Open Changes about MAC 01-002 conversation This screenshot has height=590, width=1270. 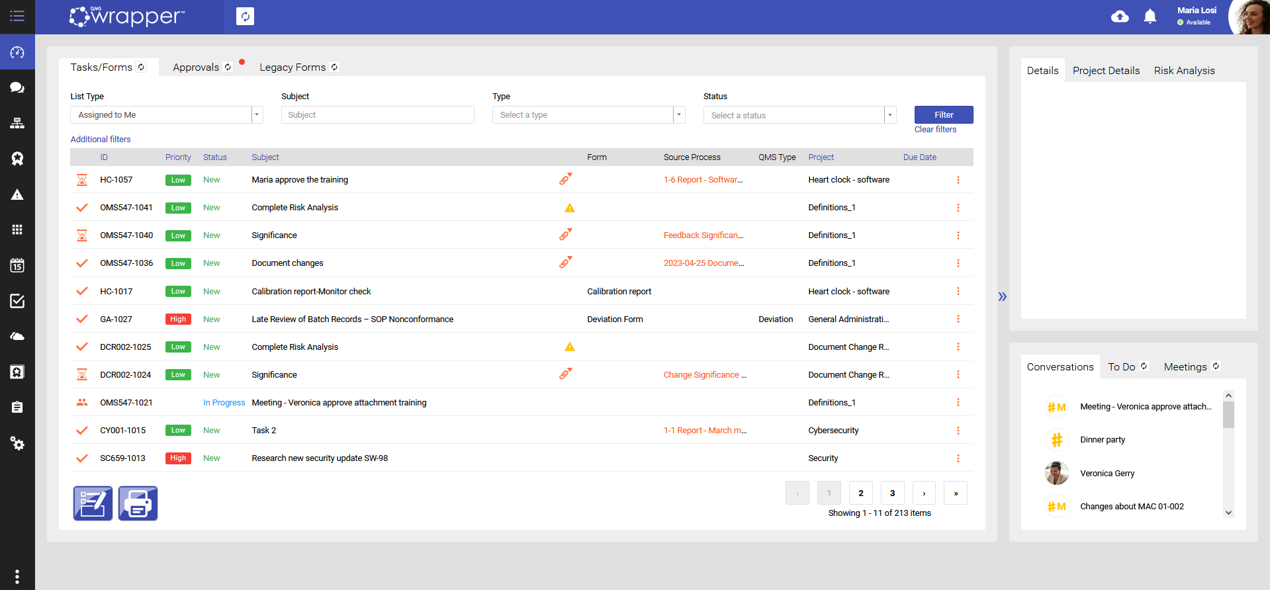point(1132,507)
